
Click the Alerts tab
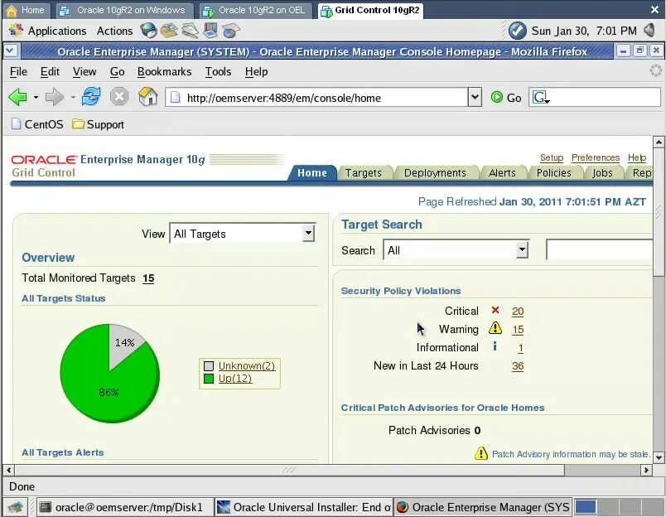pyautogui.click(x=502, y=173)
